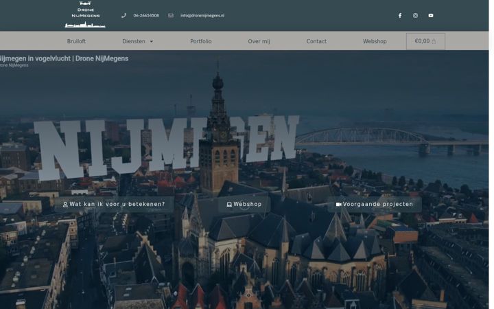Visit the Instagram profile icon

click(415, 15)
